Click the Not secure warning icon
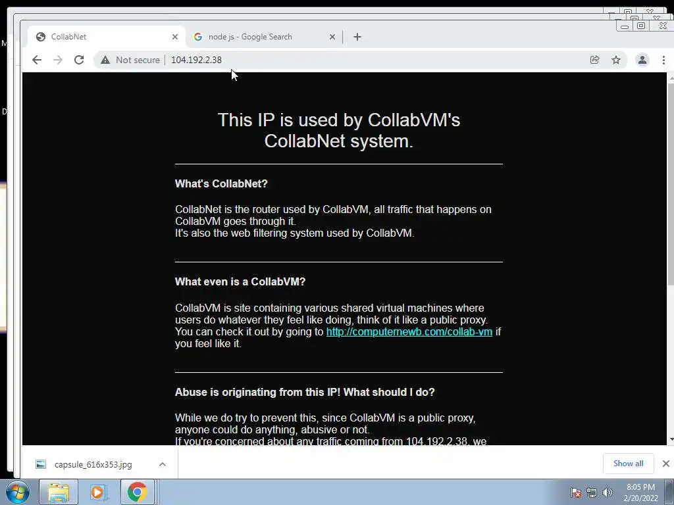This screenshot has width=674, height=505. click(x=105, y=60)
